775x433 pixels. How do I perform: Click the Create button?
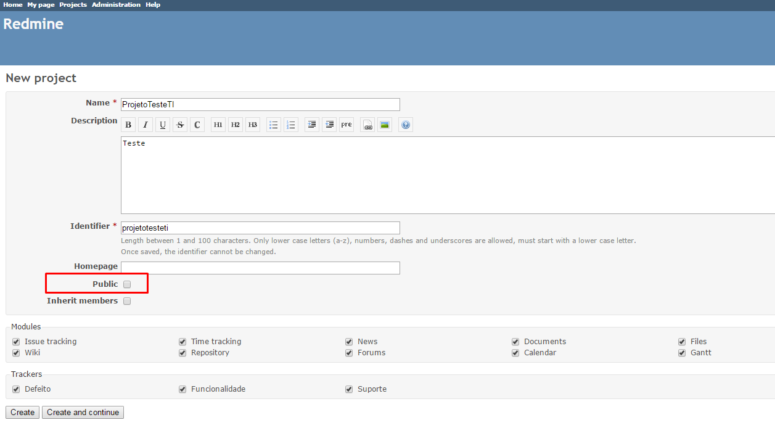(x=22, y=413)
